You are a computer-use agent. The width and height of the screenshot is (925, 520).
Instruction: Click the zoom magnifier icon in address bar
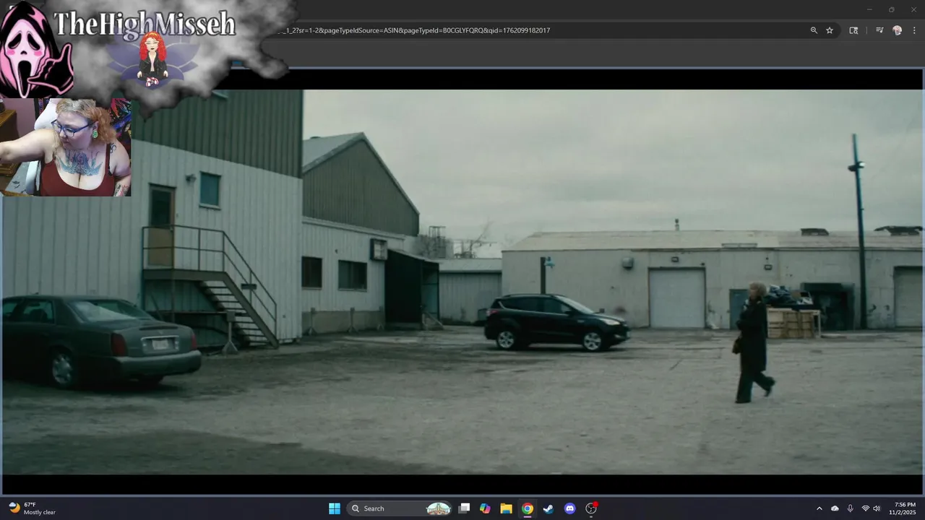[814, 30]
